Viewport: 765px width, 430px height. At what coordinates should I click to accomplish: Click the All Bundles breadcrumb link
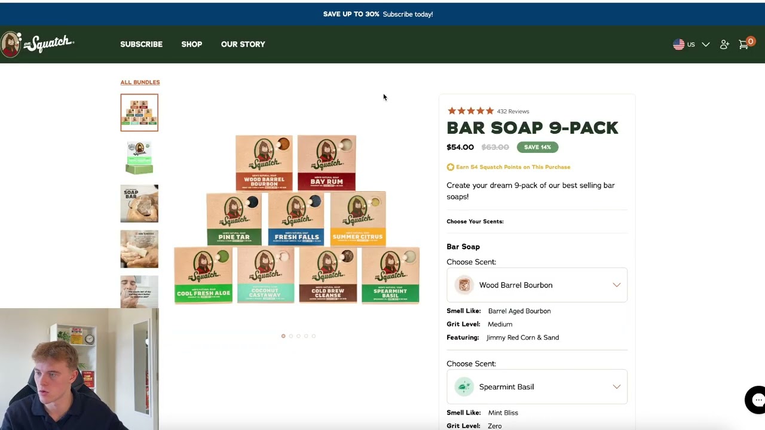pyautogui.click(x=140, y=82)
